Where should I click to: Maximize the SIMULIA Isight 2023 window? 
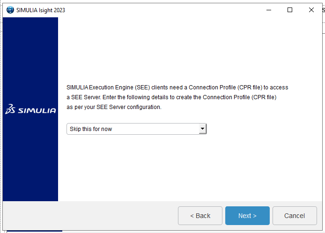click(290, 10)
